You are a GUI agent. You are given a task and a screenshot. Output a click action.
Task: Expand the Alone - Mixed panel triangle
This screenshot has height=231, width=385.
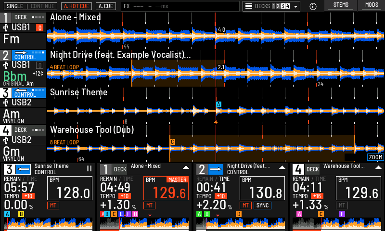186,167
